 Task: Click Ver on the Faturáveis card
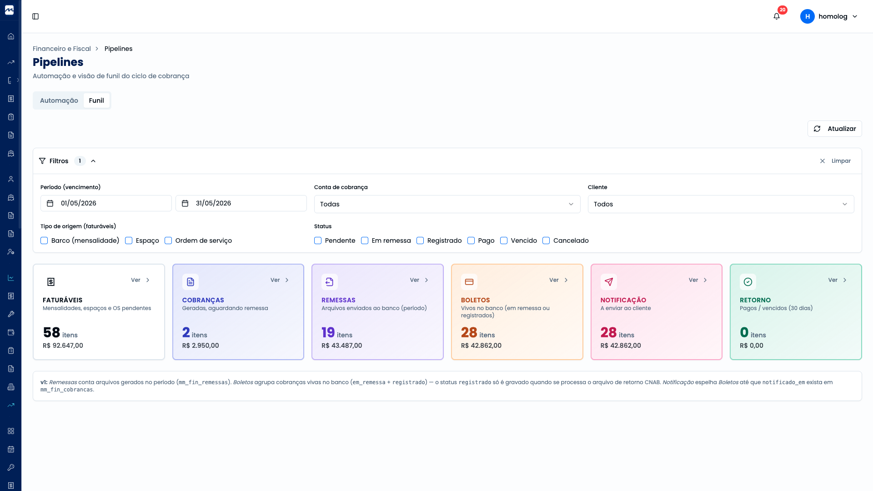coord(140,280)
